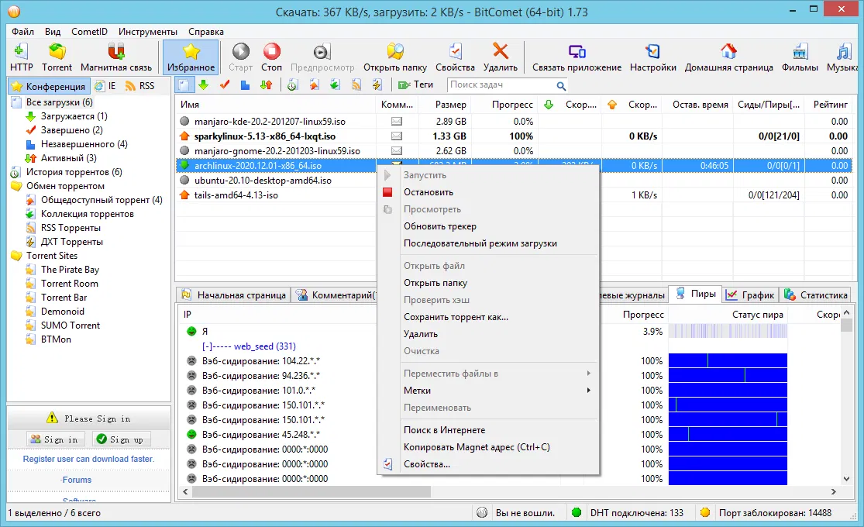Focus the Поиск задач search field
The image size is (864, 527).
coord(501,85)
